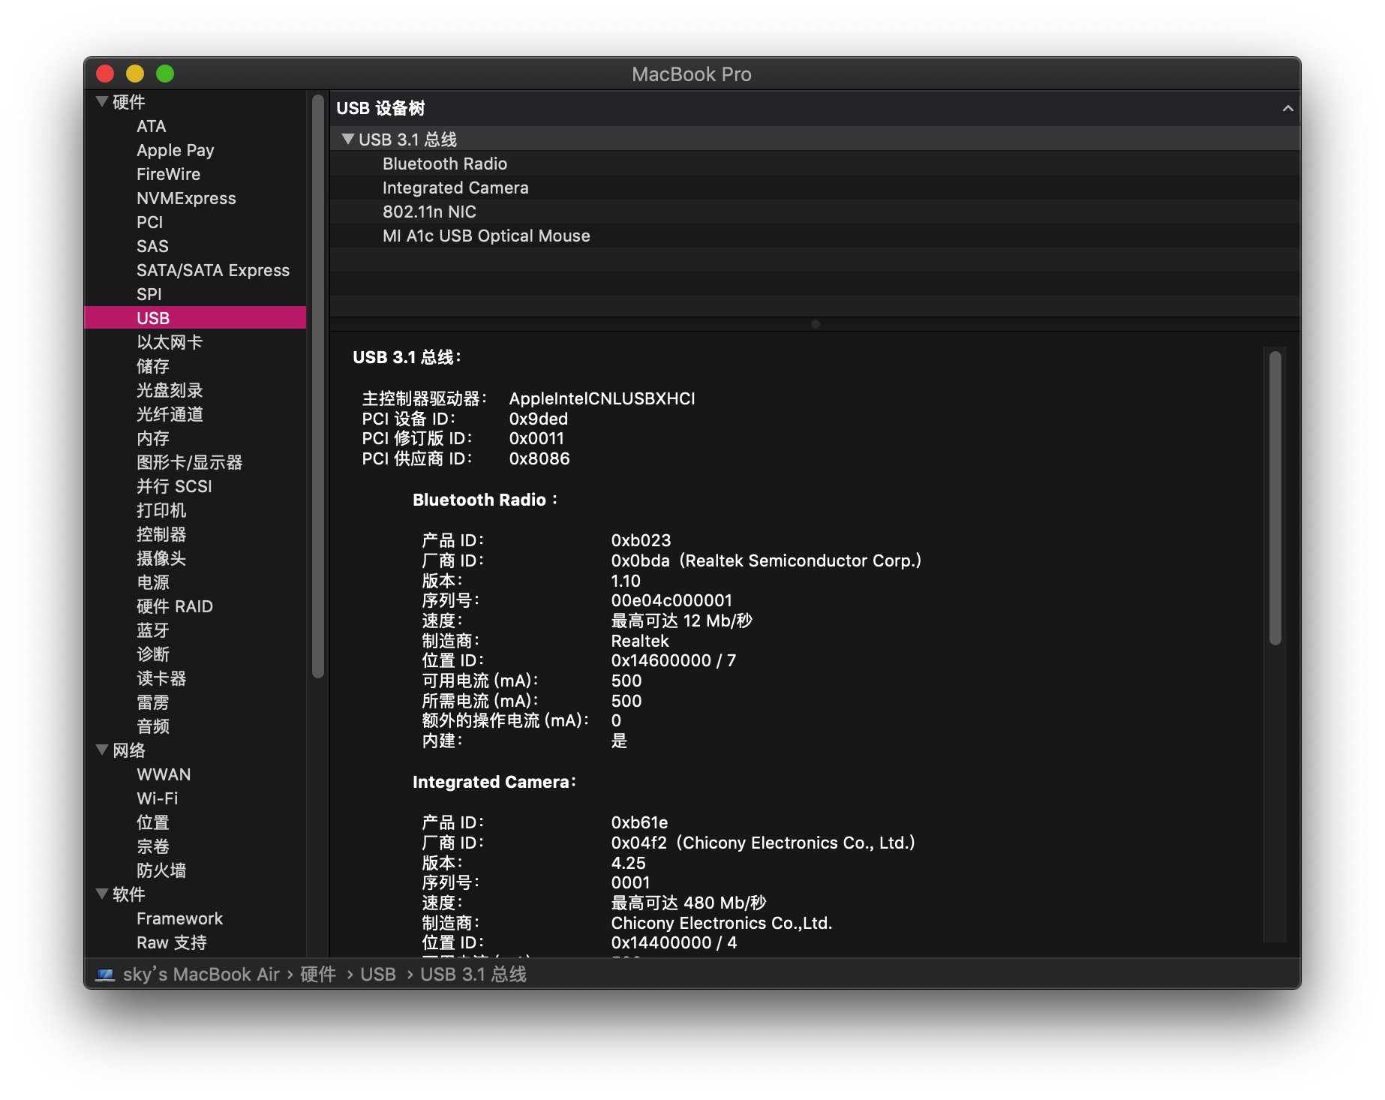1385x1100 pixels.
Task: Select 电源 (Power) in the sidebar
Action: coord(153,582)
